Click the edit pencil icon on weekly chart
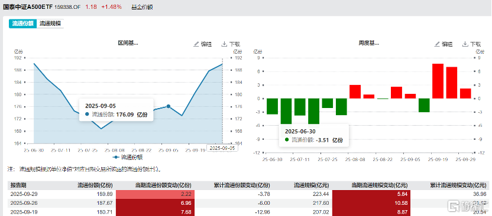 click(x=437, y=44)
